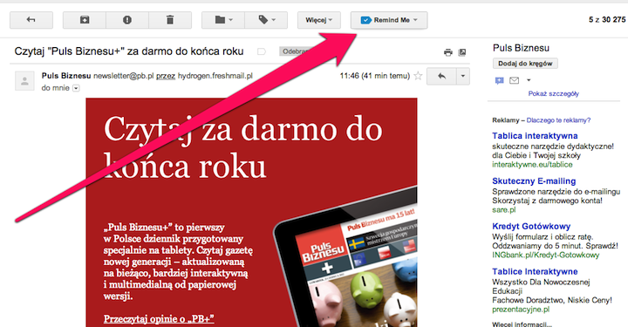The width and height of the screenshot is (628, 327).
Task: Click sender name Puls Biznesu in header
Action: pos(66,76)
